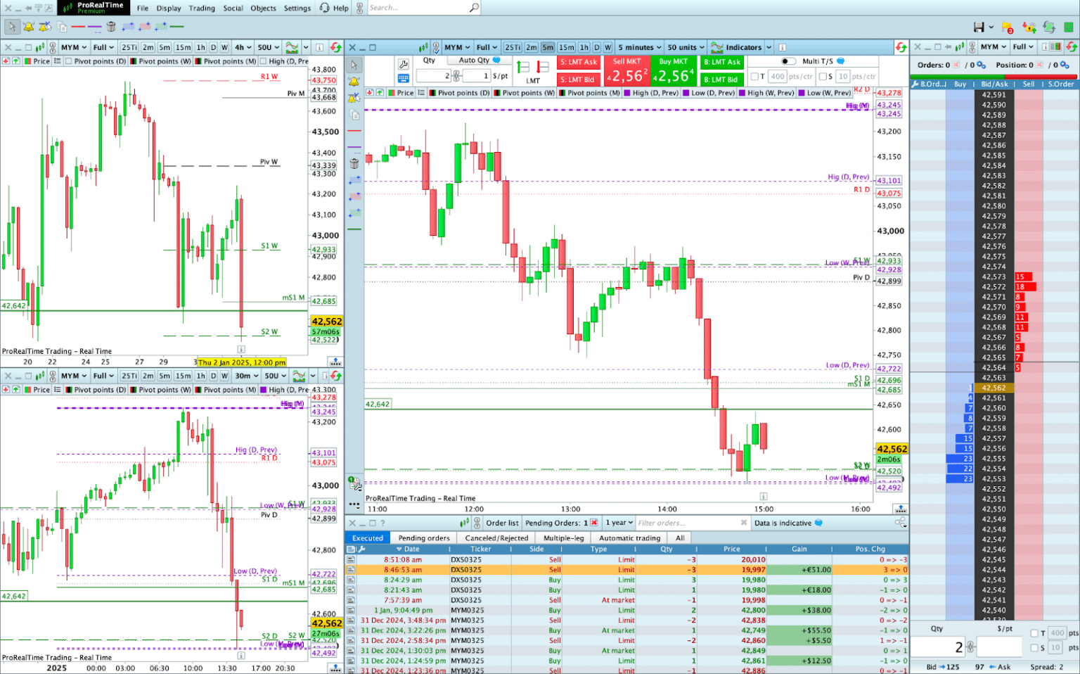
Task: Click the refresh arrows icon
Action: [x=902, y=47]
